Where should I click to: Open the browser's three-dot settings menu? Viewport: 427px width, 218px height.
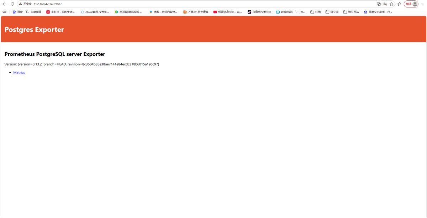coord(423,4)
